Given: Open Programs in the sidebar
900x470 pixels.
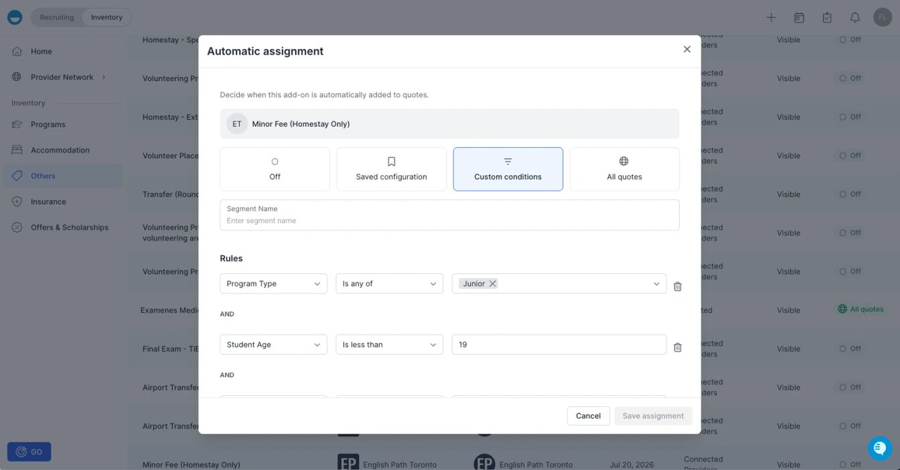Looking at the screenshot, I should coord(48,125).
